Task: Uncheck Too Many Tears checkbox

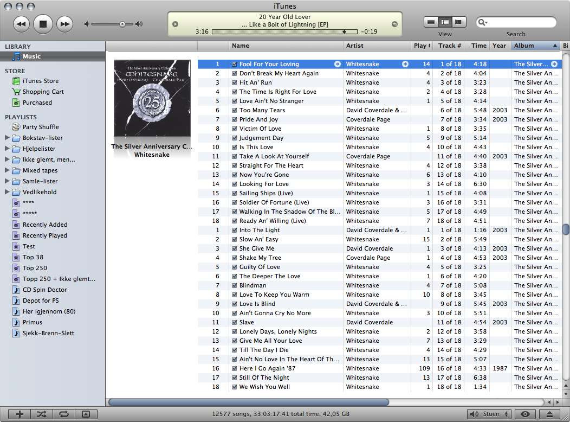Action: pyautogui.click(x=235, y=110)
